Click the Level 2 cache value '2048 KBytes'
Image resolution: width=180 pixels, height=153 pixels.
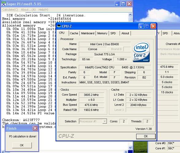tap(138, 105)
